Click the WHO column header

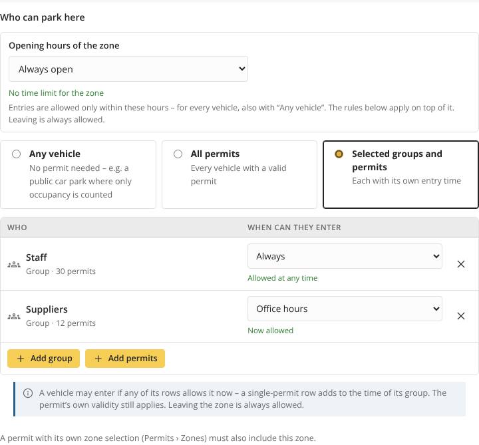point(17,227)
